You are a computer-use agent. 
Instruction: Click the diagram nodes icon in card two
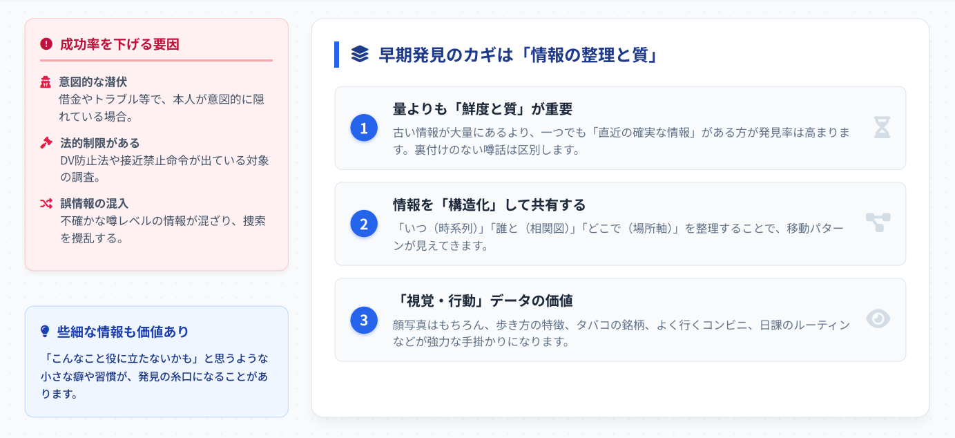878,222
